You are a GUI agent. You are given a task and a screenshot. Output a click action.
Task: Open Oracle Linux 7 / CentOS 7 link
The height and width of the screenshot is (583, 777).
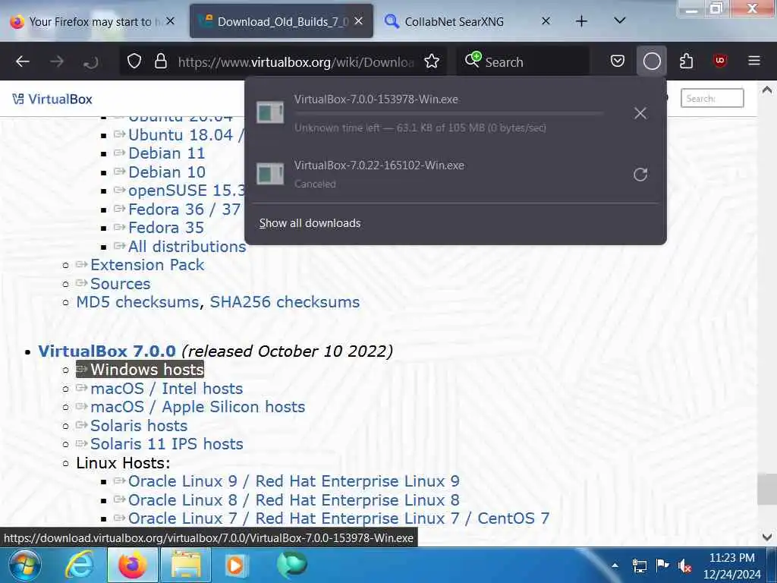pos(339,518)
